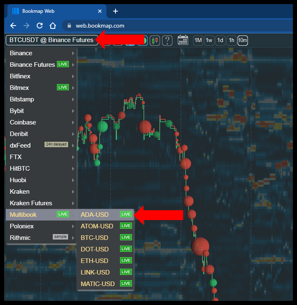This screenshot has height=305, width=297.
Task: Go forward with the browser forward arrow
Action: tap(26, 26)
